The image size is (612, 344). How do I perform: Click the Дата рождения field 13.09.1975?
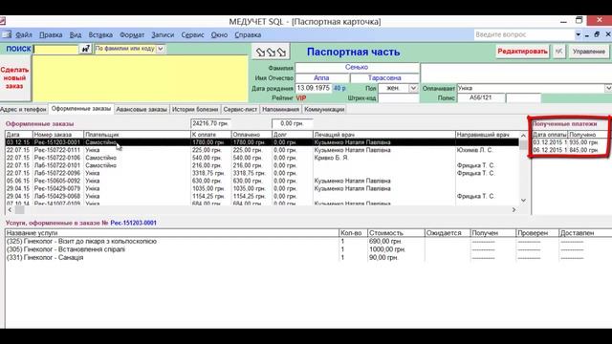313,88
